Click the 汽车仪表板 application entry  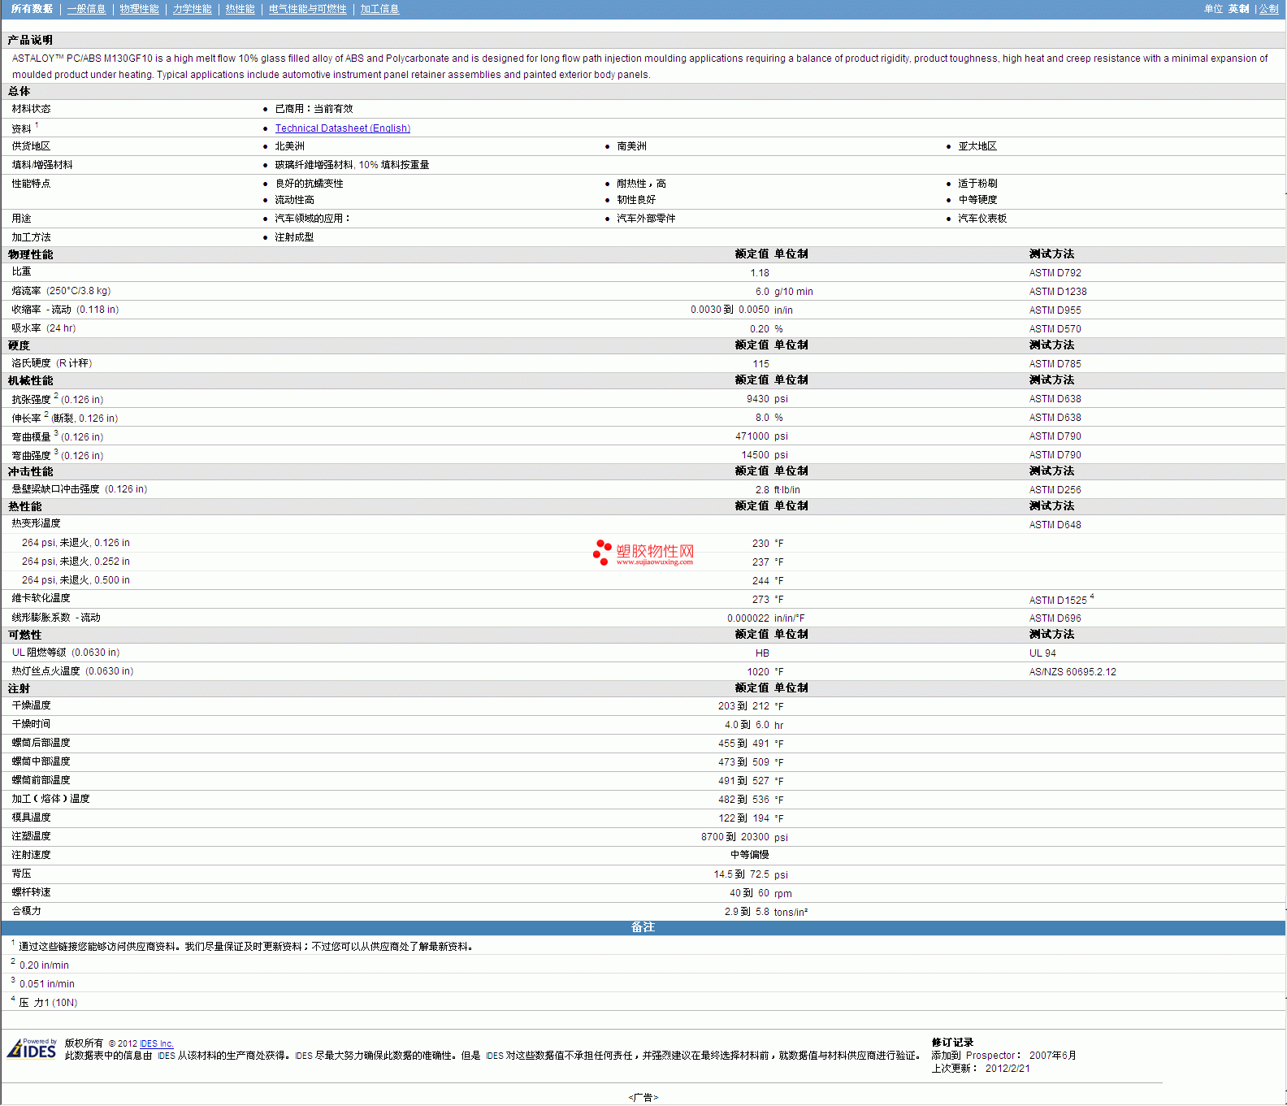[982, 219]
